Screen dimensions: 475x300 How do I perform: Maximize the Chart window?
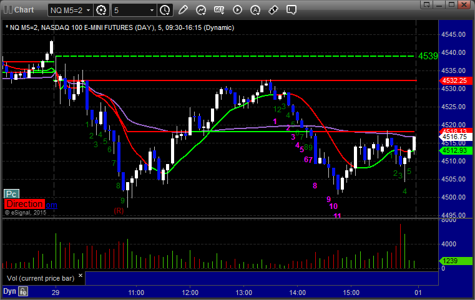pos(451,4)
